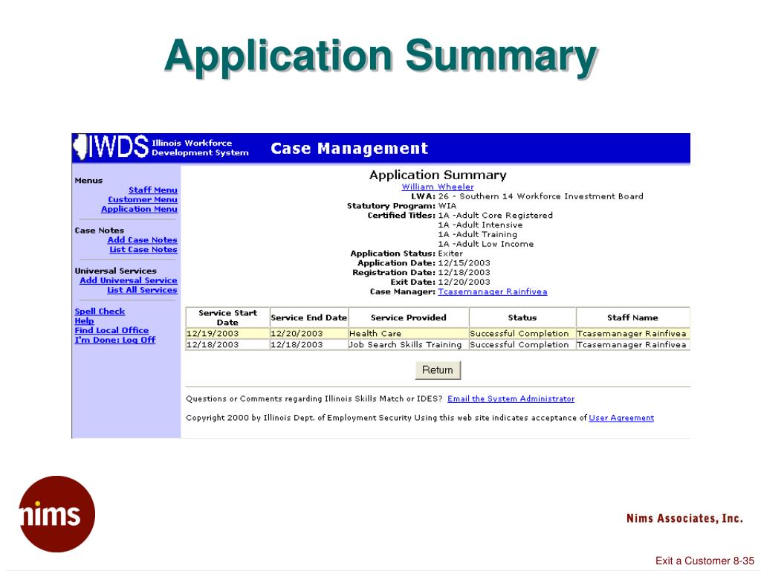This screenshot has height=571, width=761.
Task: Select Add Case Notes
Action: pyautogui.click(x=142, y=240)
